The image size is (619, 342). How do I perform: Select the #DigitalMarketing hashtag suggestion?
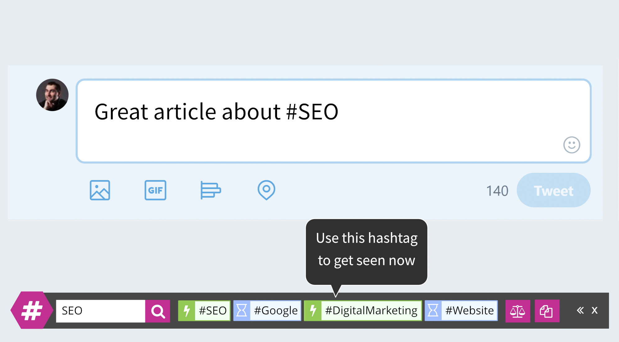(x=371, y=311)
